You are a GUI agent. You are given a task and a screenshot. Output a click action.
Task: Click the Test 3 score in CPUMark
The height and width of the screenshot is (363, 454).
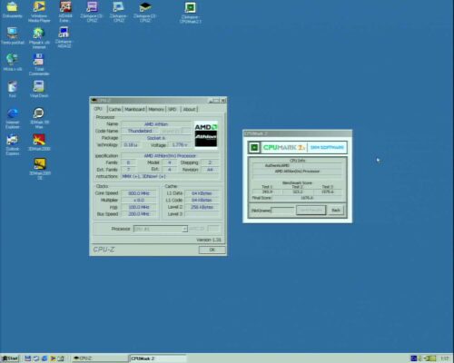click(x=328, y=191)
